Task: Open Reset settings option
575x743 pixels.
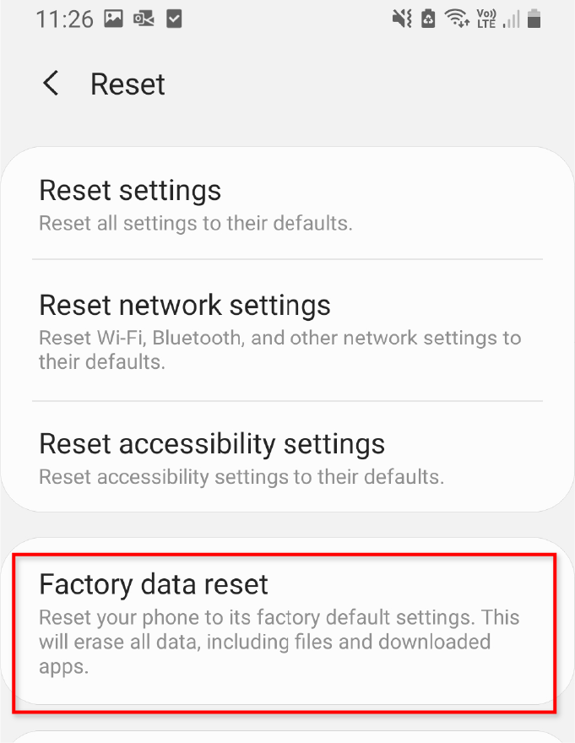Action: click(287, 204)
